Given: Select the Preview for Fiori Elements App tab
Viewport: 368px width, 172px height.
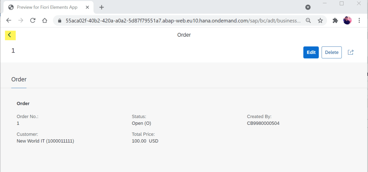Looking at the screenshot, I should (47, 7).
